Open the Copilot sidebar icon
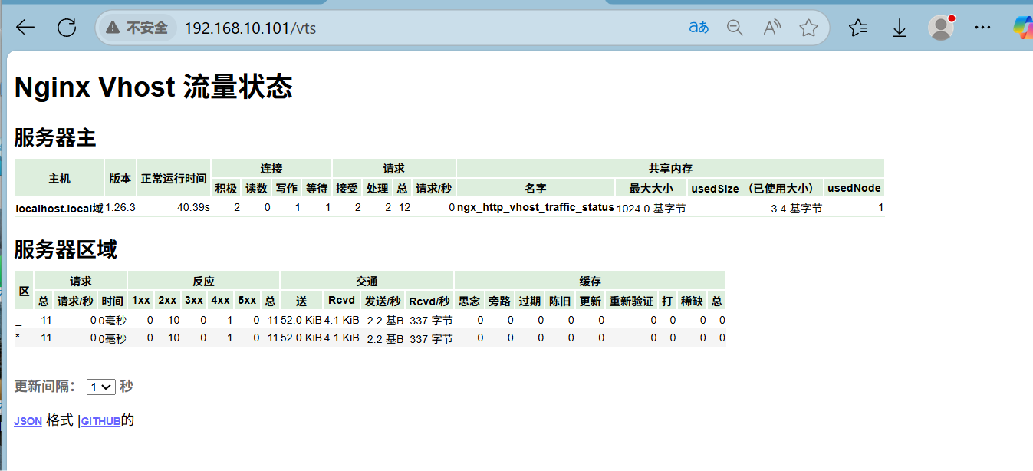1033x471 pixels. [x=1023, y=28]
